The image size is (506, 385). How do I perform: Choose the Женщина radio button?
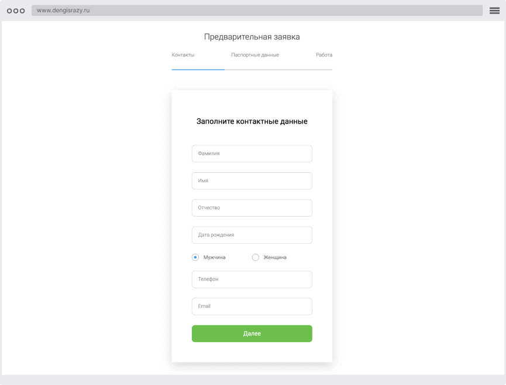255,257
